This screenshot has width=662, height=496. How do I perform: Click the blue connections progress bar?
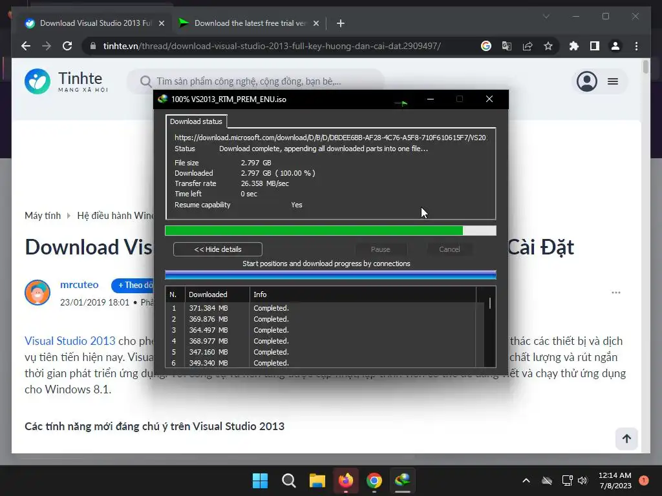[330, 275]
